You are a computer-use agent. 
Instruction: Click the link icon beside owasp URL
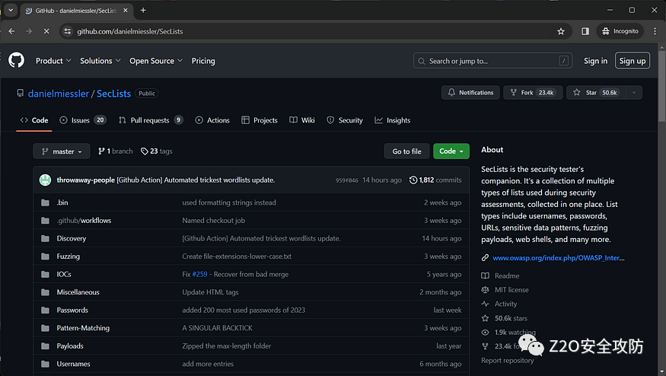click(485, 258)
